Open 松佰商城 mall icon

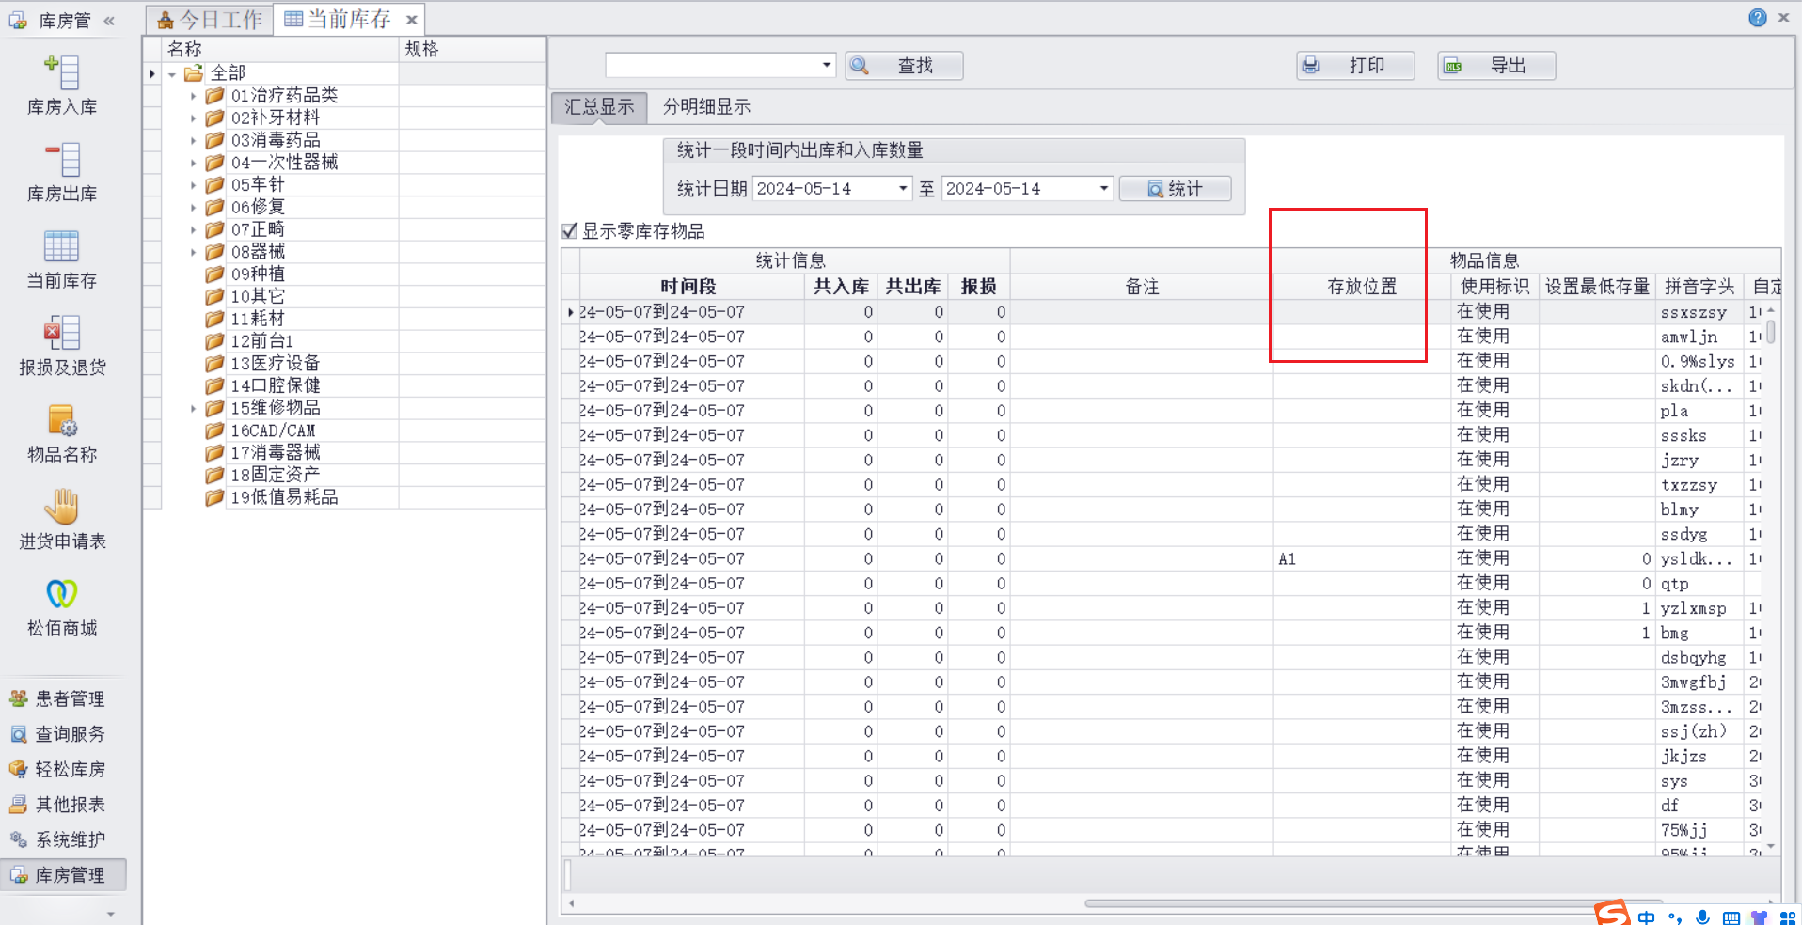click(x=62, y=595)
